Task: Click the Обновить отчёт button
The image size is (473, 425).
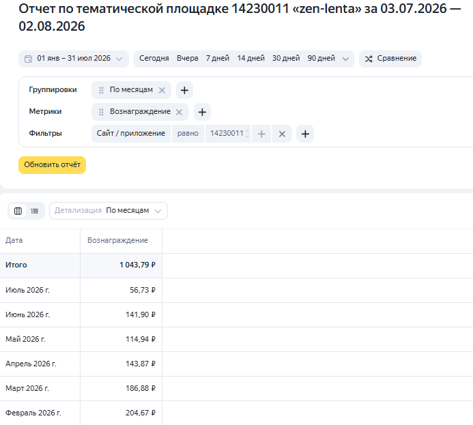Action: click(x=52, y=165)
